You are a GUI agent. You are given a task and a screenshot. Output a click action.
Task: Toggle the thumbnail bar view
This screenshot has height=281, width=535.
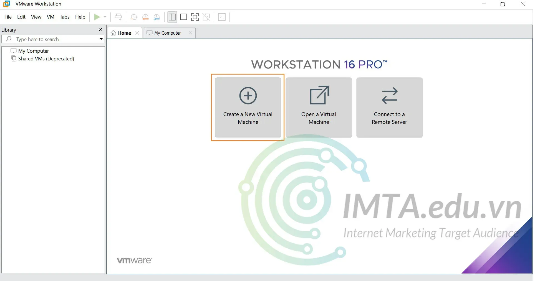coord(183,17)
